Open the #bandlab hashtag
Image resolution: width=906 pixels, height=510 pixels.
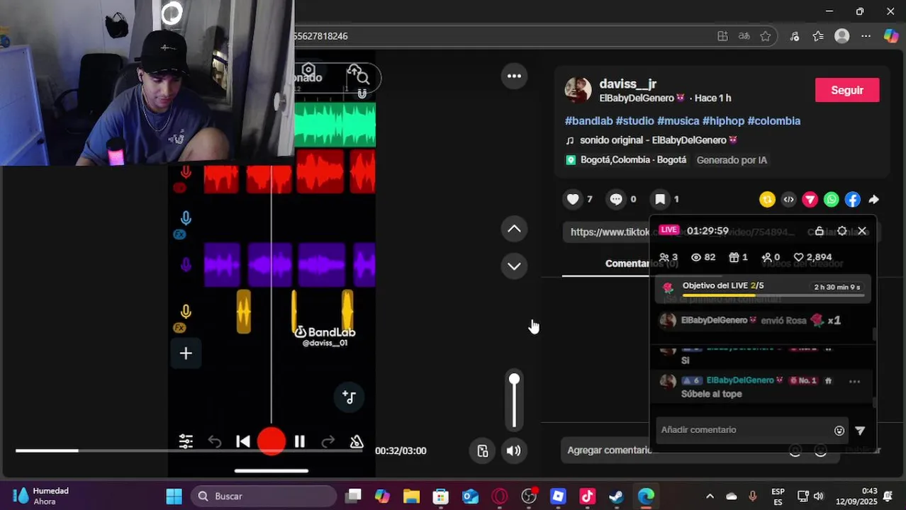588,121
